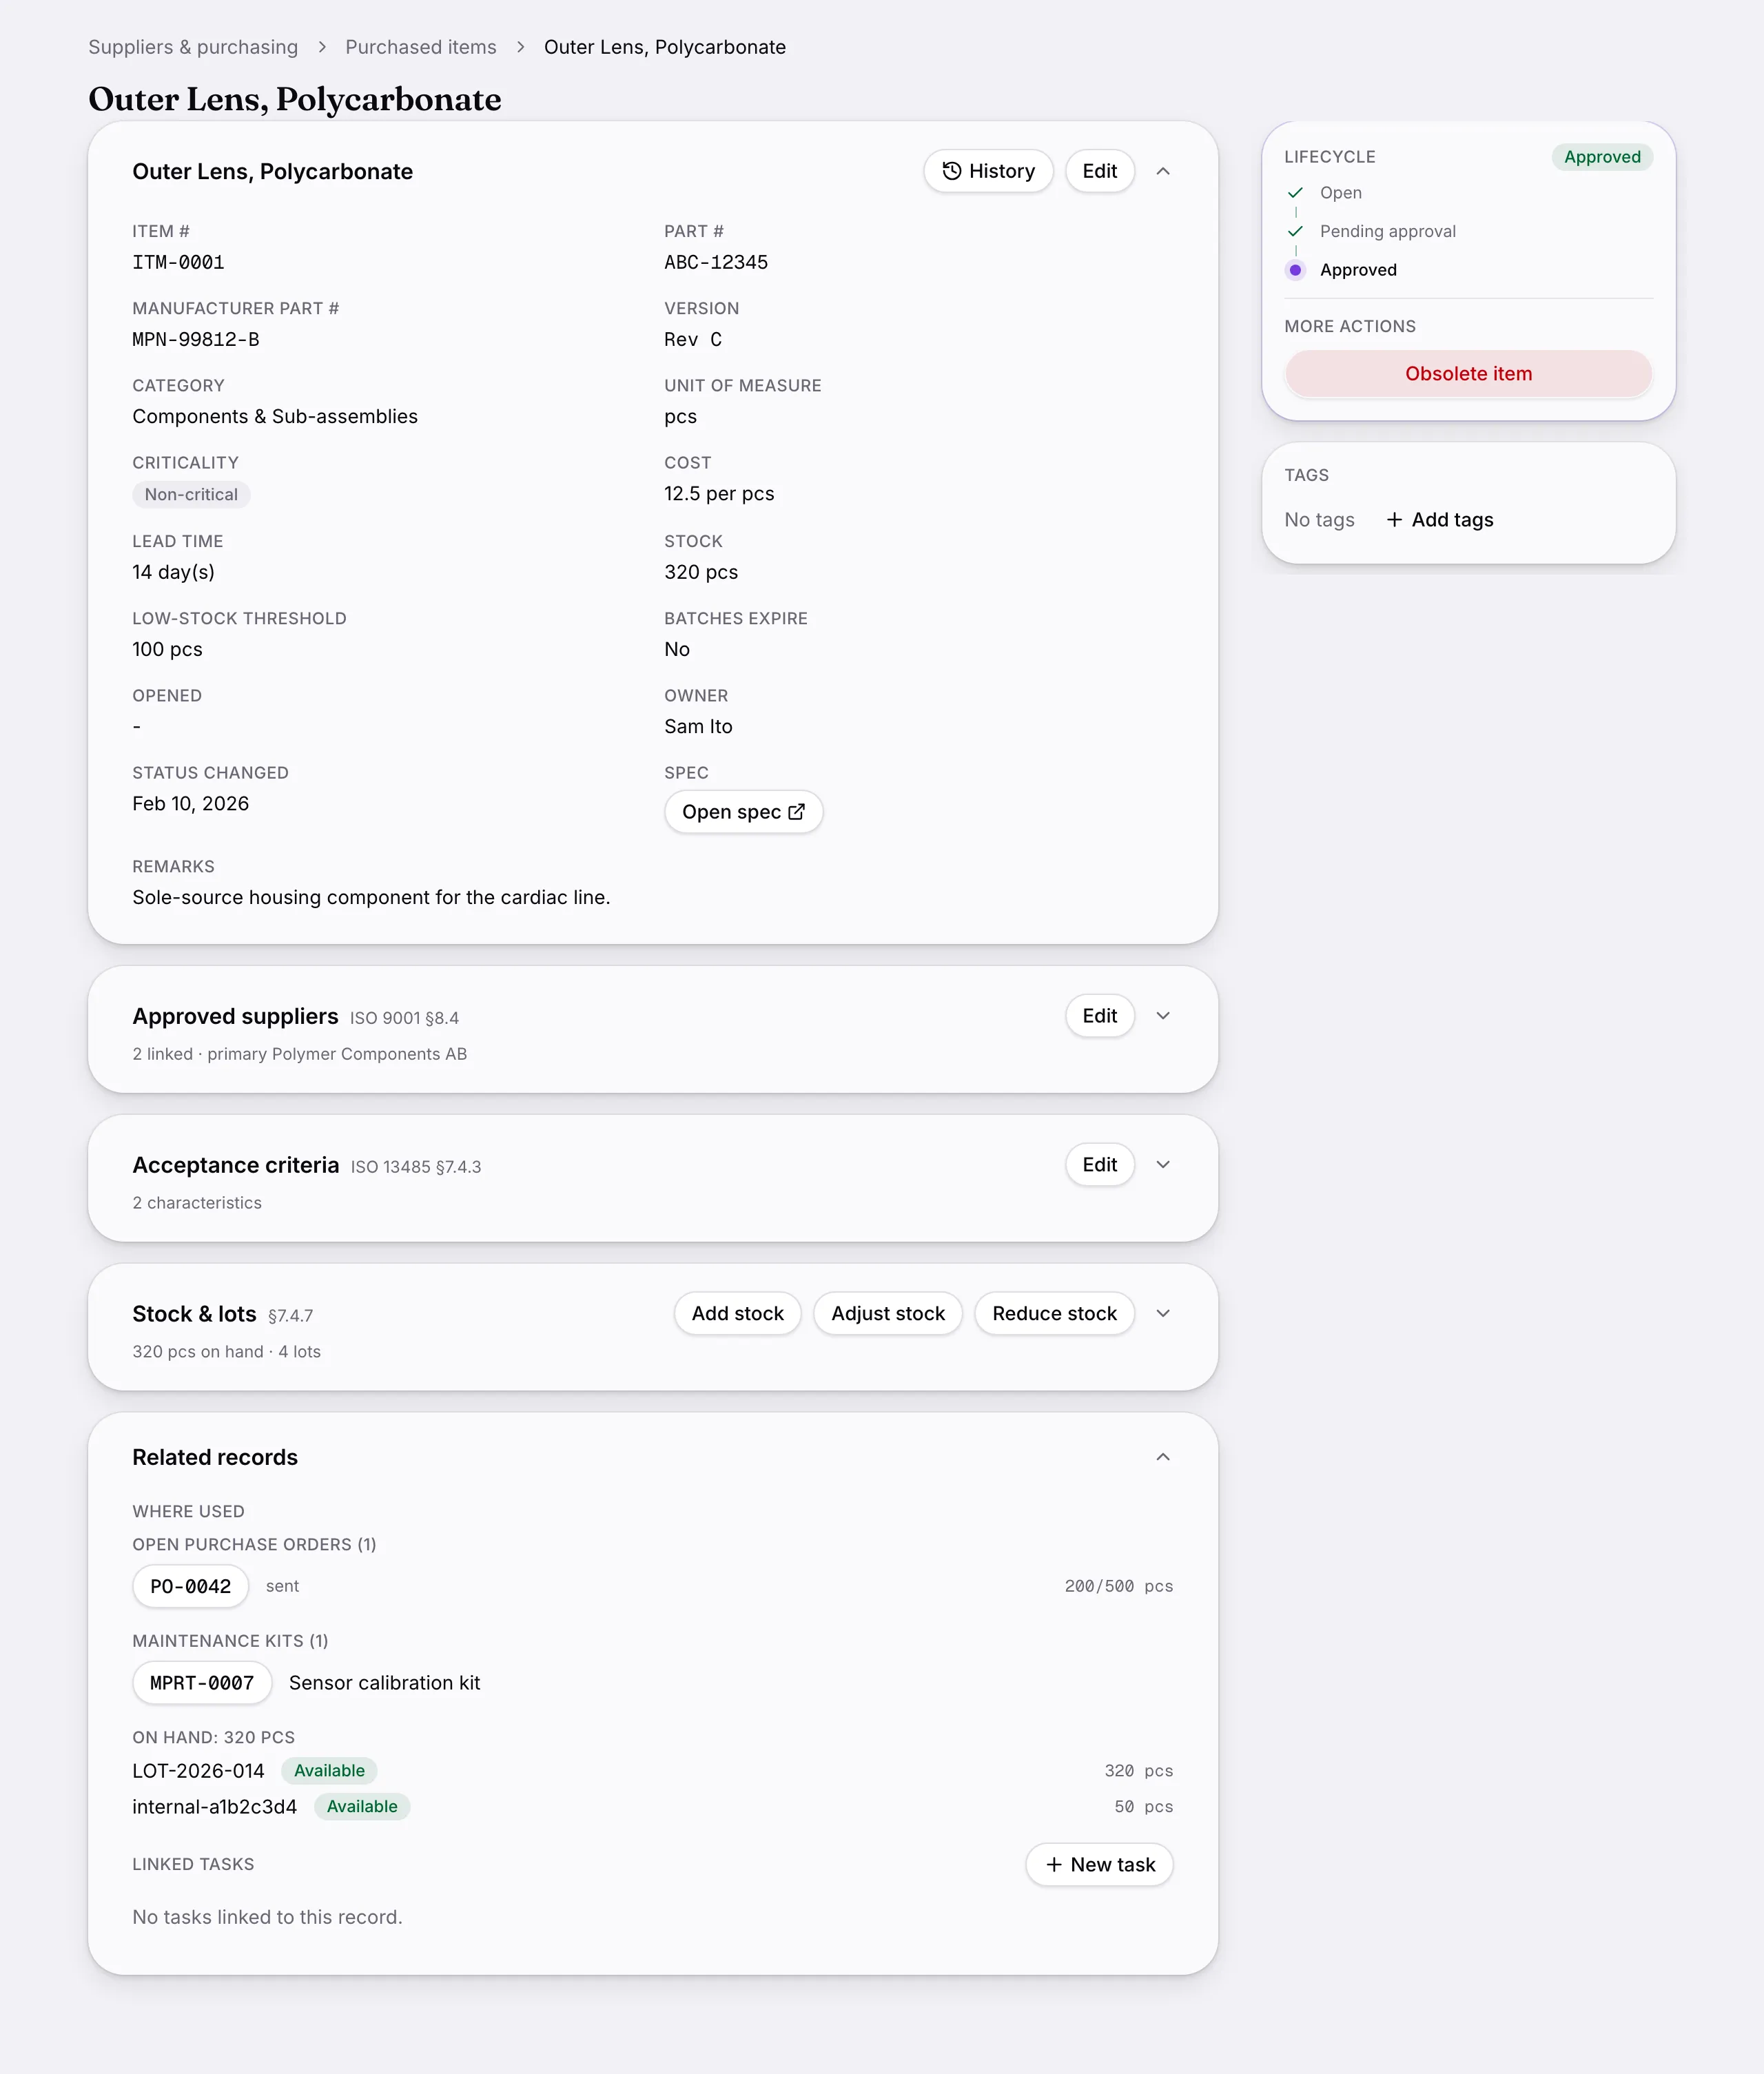Click the Approved lifecycle status badge
The image size is (1764, 2074).
tap(1602, 157)
